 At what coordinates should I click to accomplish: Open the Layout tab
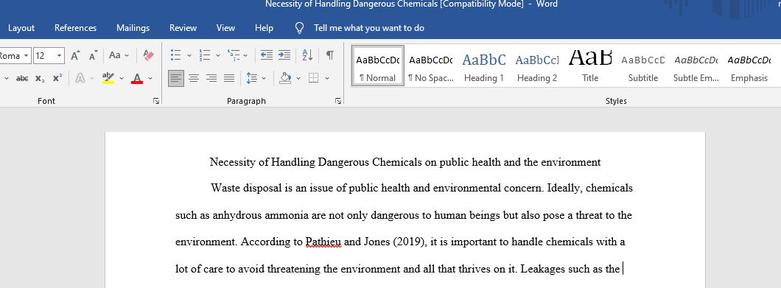click(x=21, y=28)
